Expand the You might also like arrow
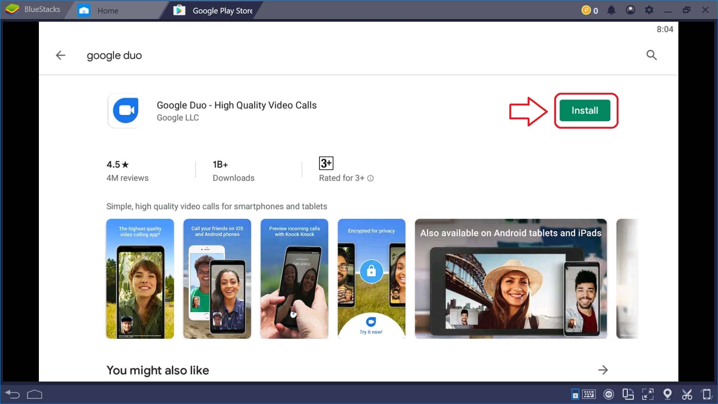 coord(603,370)
